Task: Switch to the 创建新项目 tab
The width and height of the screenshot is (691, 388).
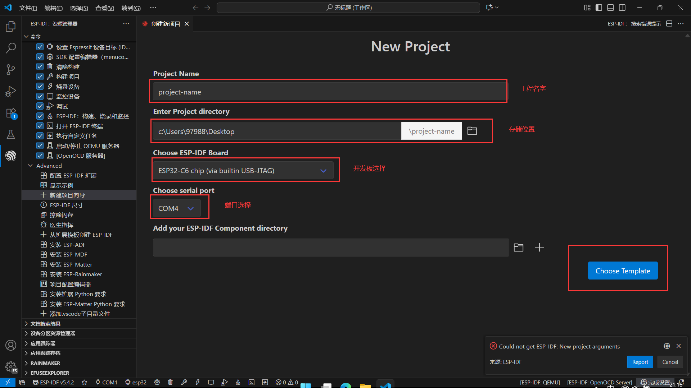Action: pyautogui.click(x=165, y=24)
